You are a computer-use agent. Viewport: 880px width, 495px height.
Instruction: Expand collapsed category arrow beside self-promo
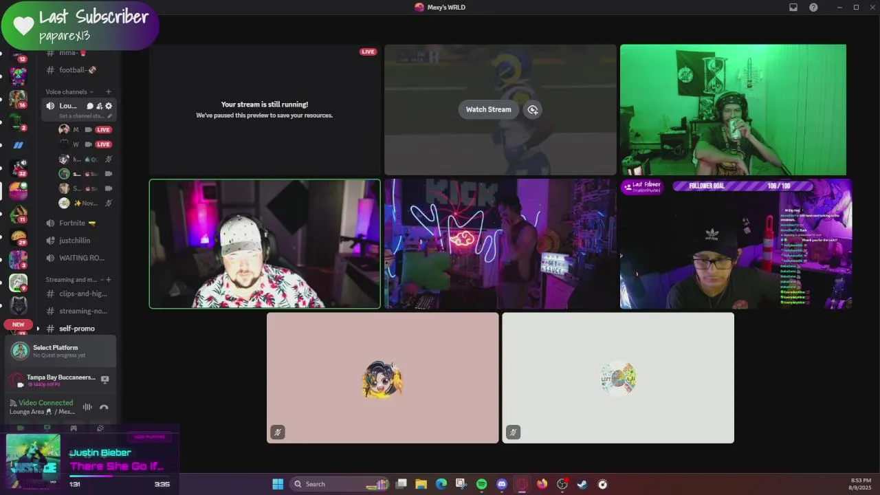pyautogui.click(x=38, y=329)
